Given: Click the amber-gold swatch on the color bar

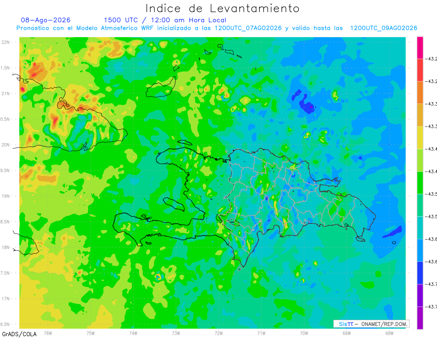Looking at the screenshot, I should (420, 115).
